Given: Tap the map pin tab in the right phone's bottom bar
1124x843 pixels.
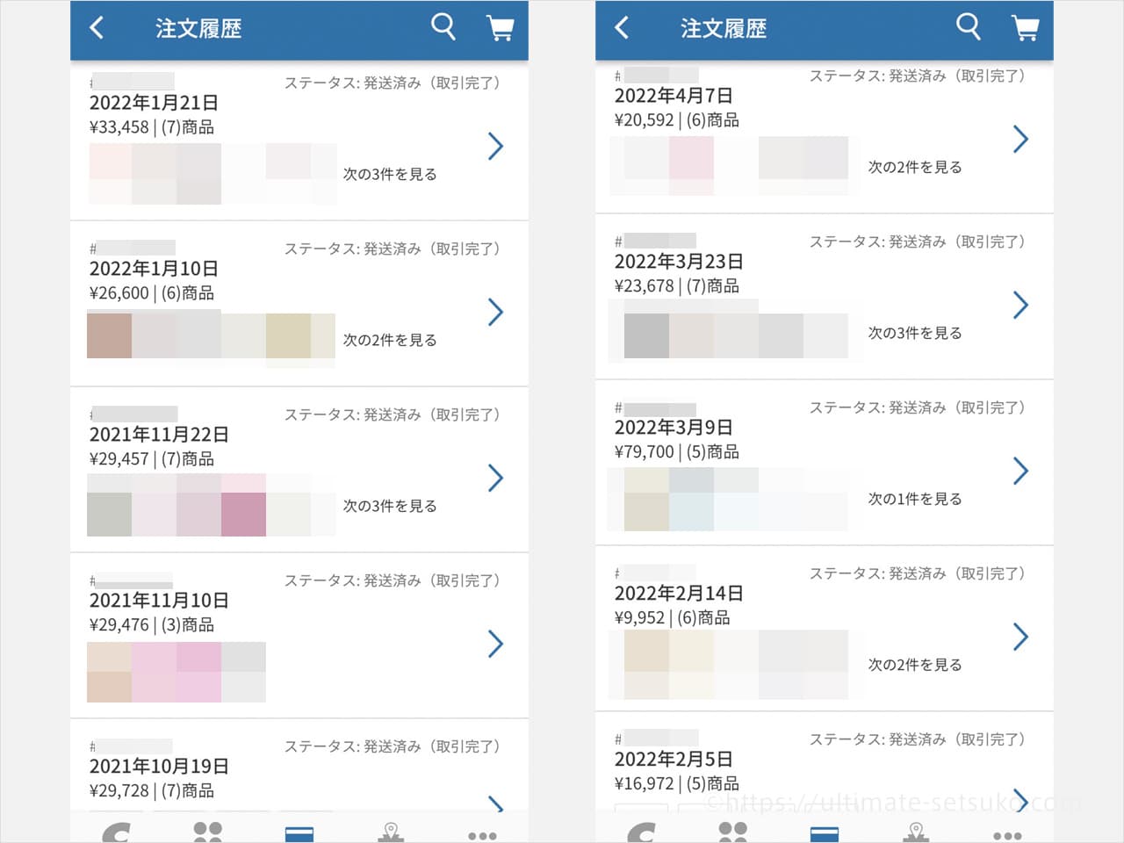Looking at the screenshot, I should click(x=916, y=832).
